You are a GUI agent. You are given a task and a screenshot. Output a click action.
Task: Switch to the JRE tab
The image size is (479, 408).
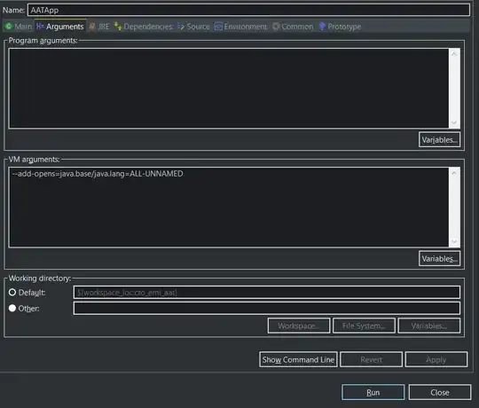(x=99, y=27)
